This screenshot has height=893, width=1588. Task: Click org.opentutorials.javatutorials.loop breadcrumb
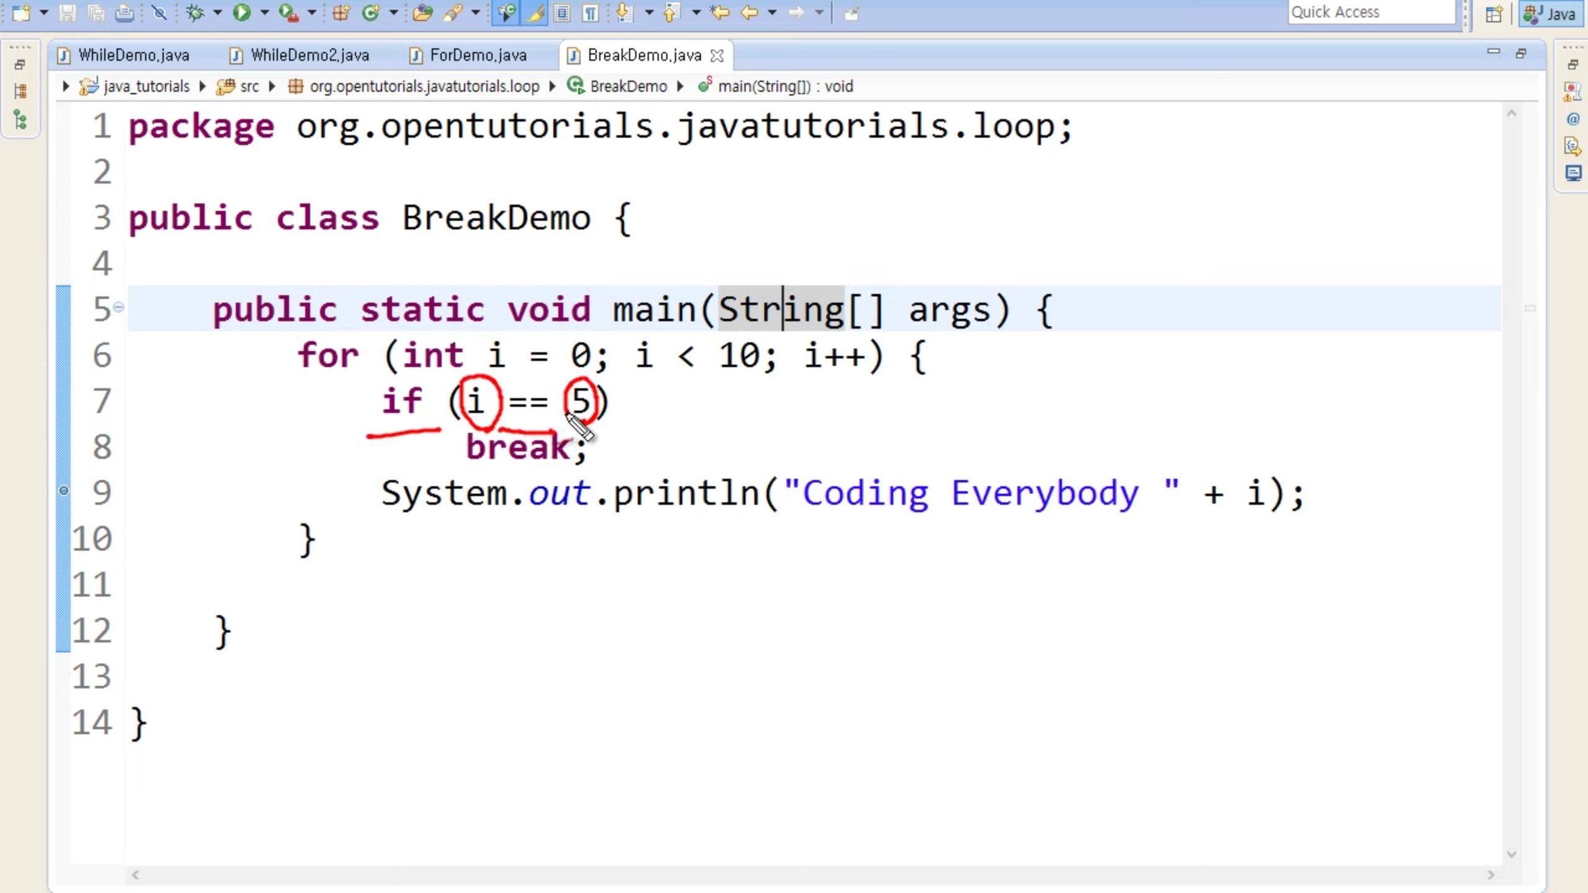(x=424, y=86)
